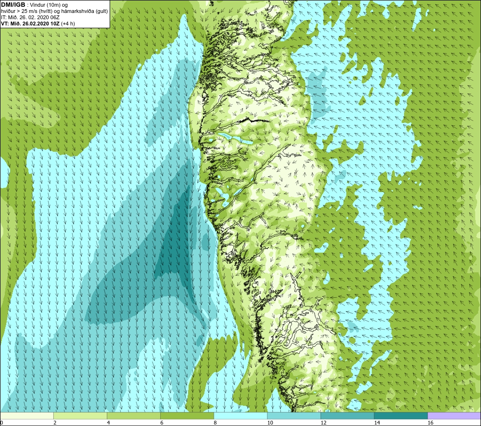
Task: Click the scale label '6'
Action: pos(162,423)
